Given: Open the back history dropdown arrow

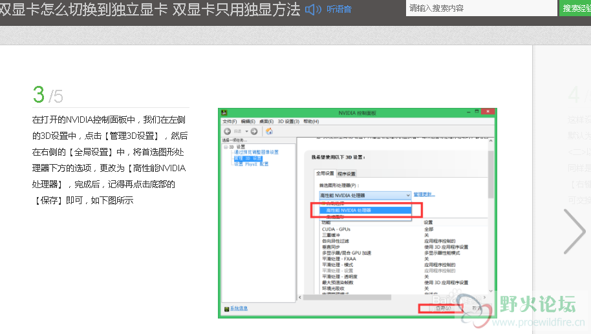Looking at the screenshot, I should pos(247,131).
